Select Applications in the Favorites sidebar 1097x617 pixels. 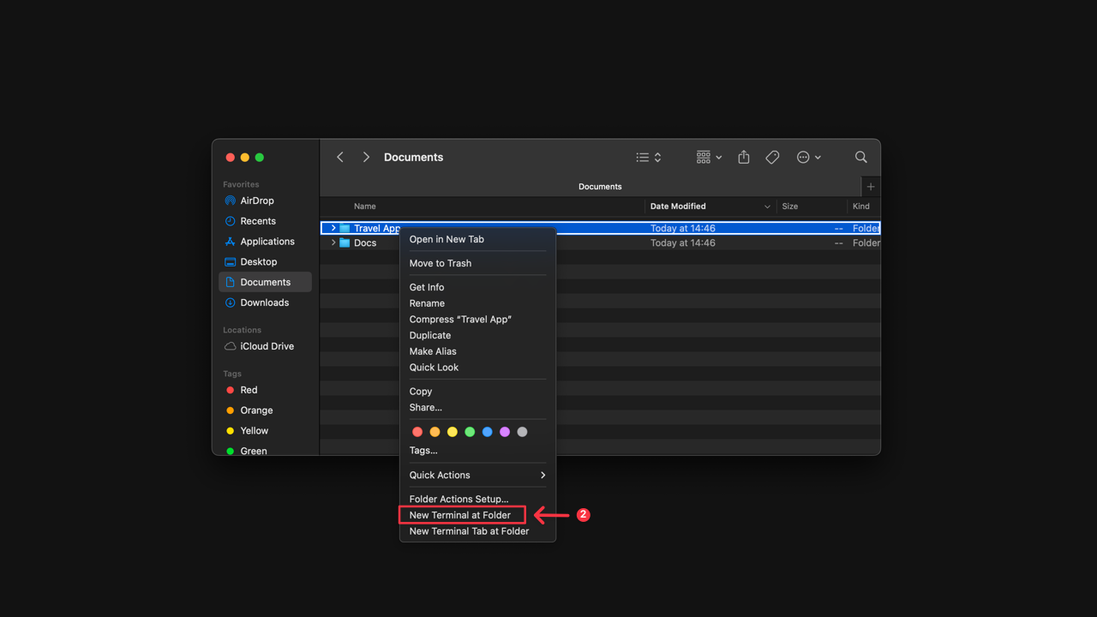coord(266,241)
